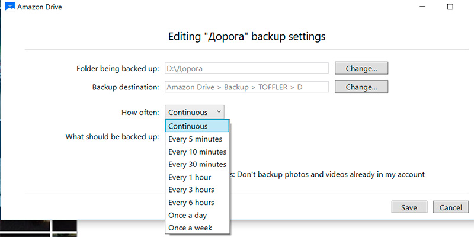Pick Every 10 minutes from the list
Viewport: 474px width, 237px height.
pyautogui.click(x=197, y=152)
